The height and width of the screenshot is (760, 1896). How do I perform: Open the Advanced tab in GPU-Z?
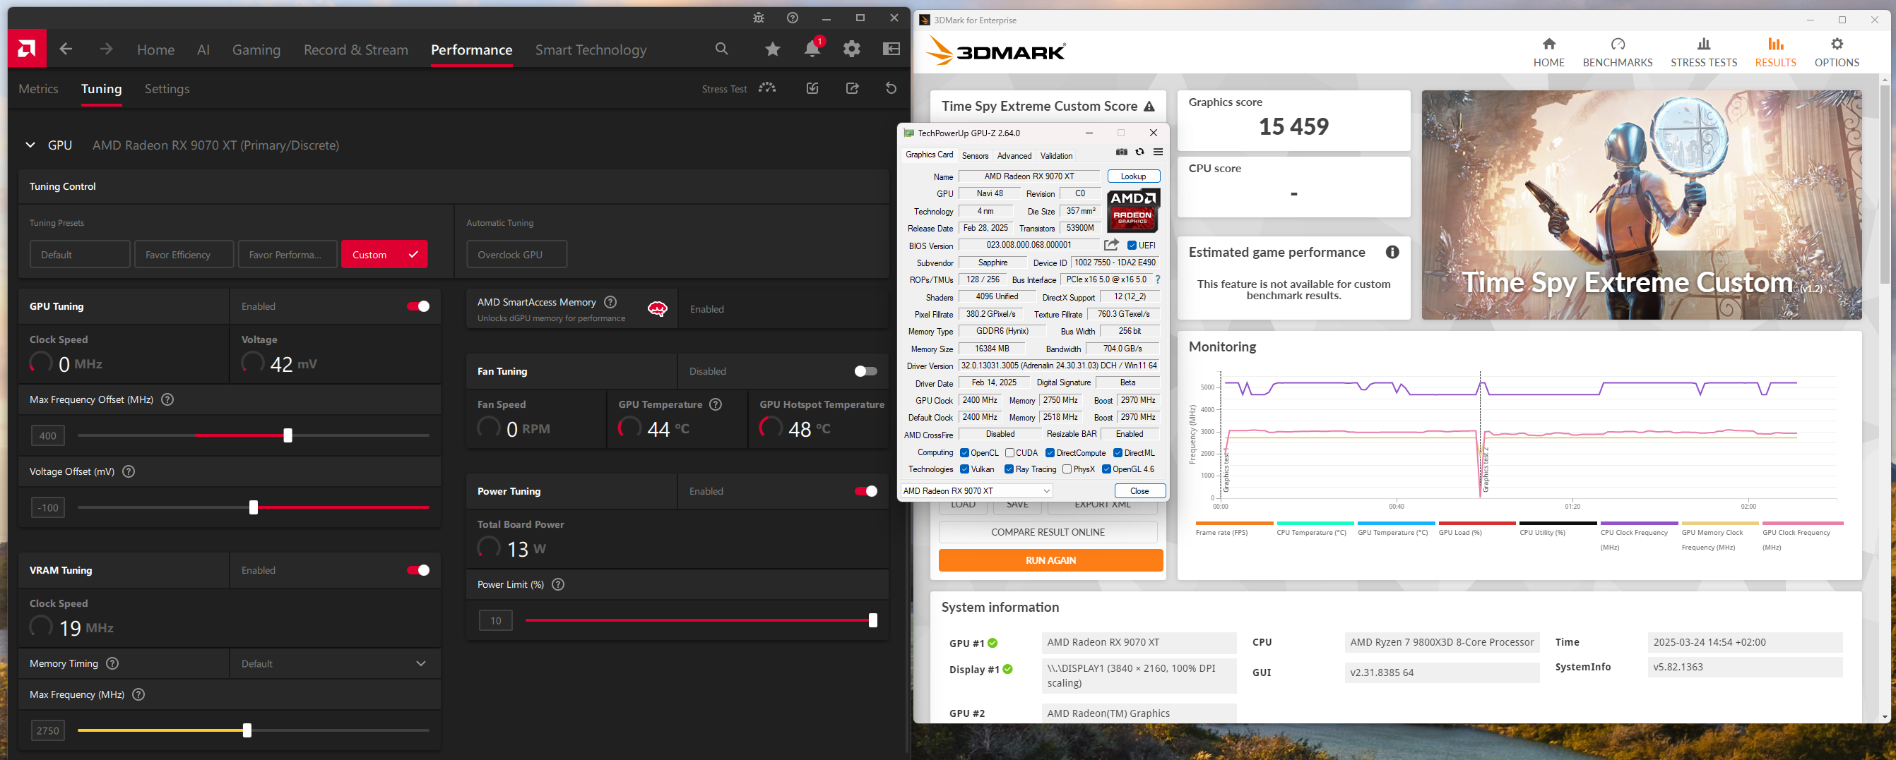click(x=1014, y=155)
